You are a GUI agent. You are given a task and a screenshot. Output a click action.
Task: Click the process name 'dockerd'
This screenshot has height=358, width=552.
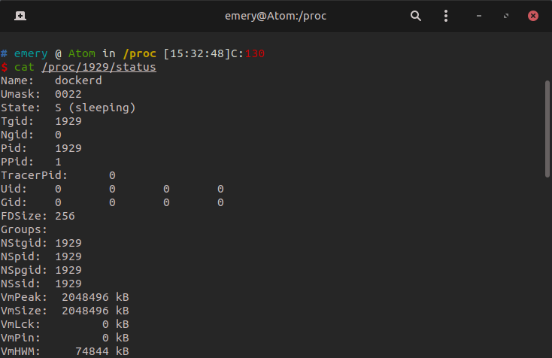[x=78, y=81]
